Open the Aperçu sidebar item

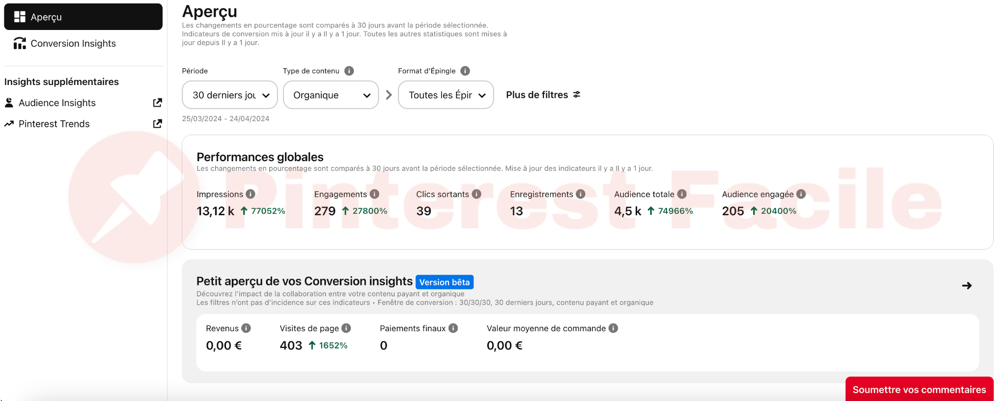83,17
